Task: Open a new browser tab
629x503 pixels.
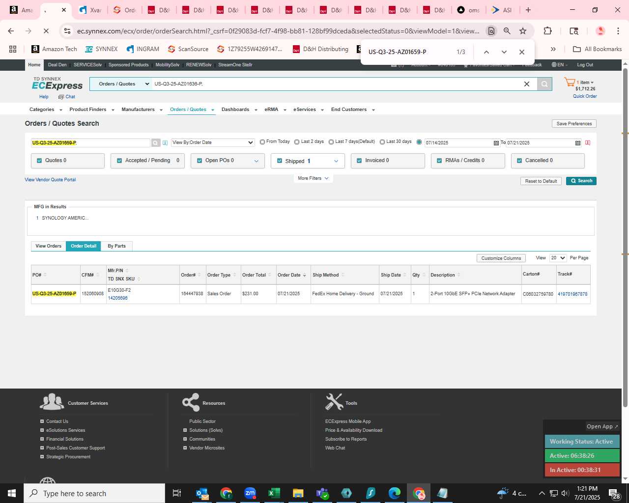Action: (x=528, y=10)
